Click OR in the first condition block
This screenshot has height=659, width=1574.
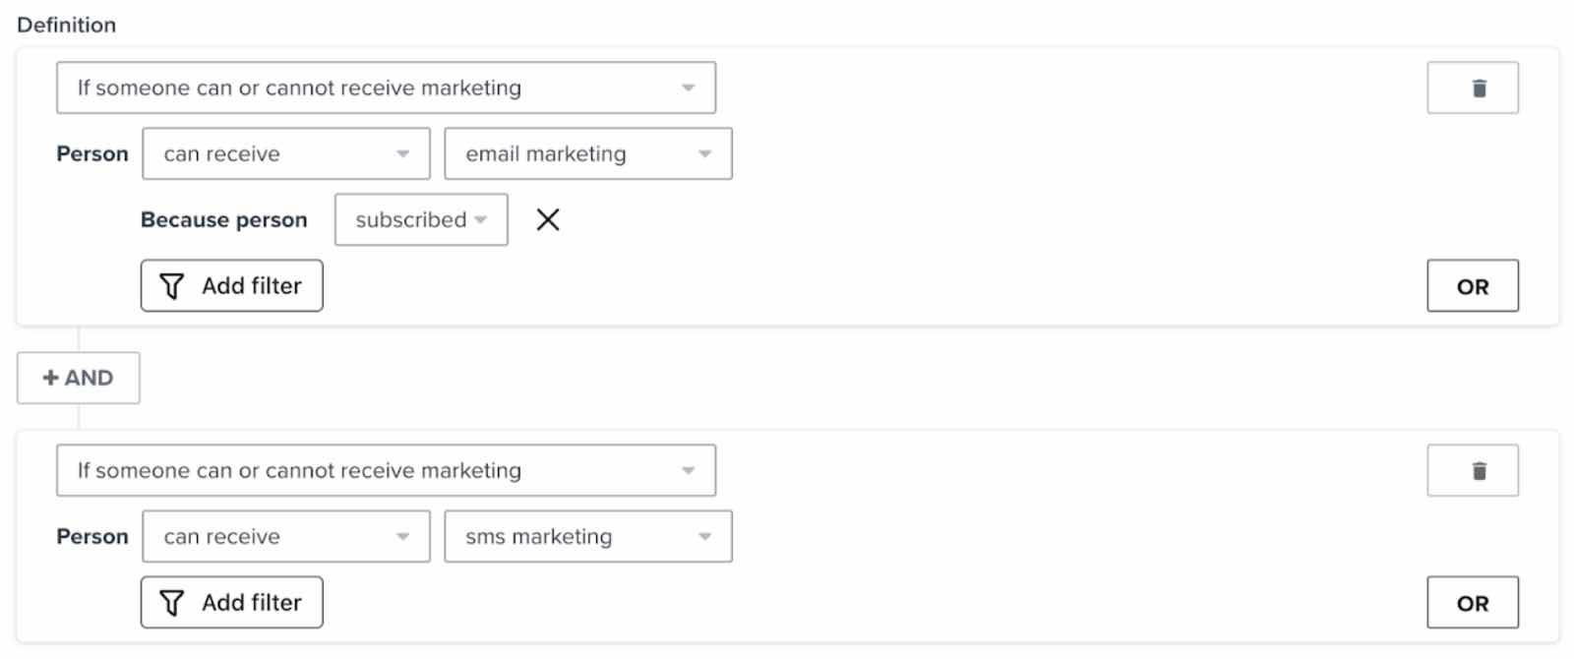(x=1472, y=285)
